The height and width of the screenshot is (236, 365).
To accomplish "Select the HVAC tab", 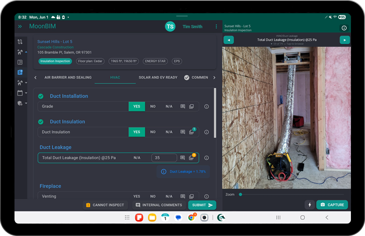I will coord(115,77).
